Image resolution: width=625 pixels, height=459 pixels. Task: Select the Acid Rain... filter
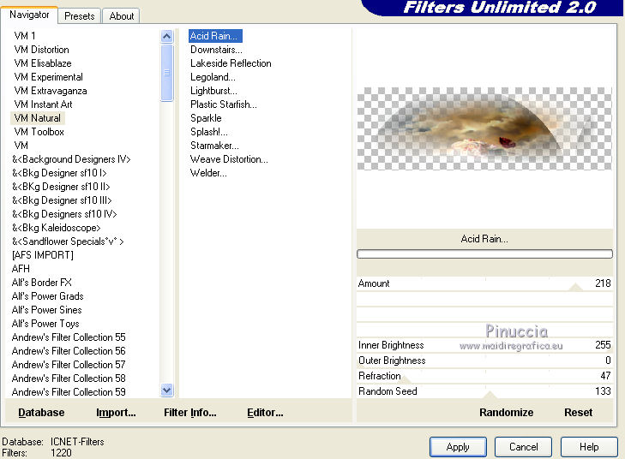tap(215, 36)
